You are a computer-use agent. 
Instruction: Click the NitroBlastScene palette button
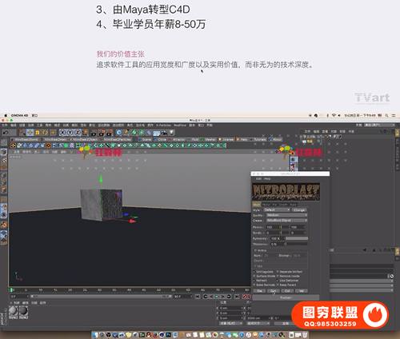pyautogui.click(x=26, y=139)
